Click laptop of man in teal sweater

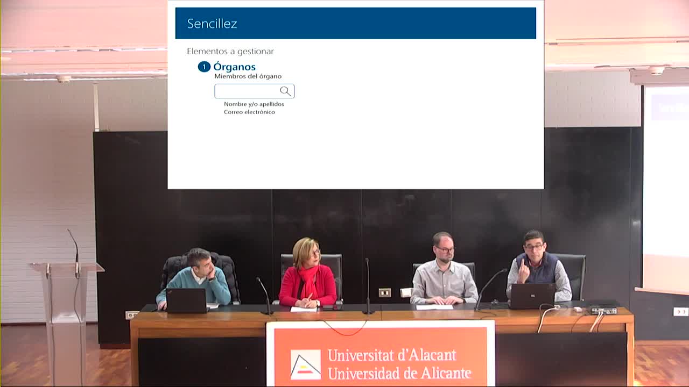[x=186, y=300]
